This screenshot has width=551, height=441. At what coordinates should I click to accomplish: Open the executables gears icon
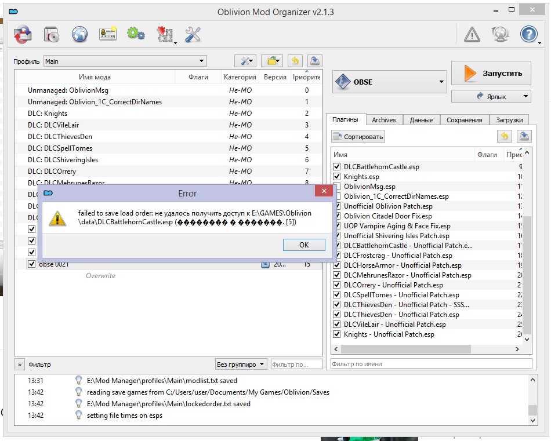tap(136, 34)
